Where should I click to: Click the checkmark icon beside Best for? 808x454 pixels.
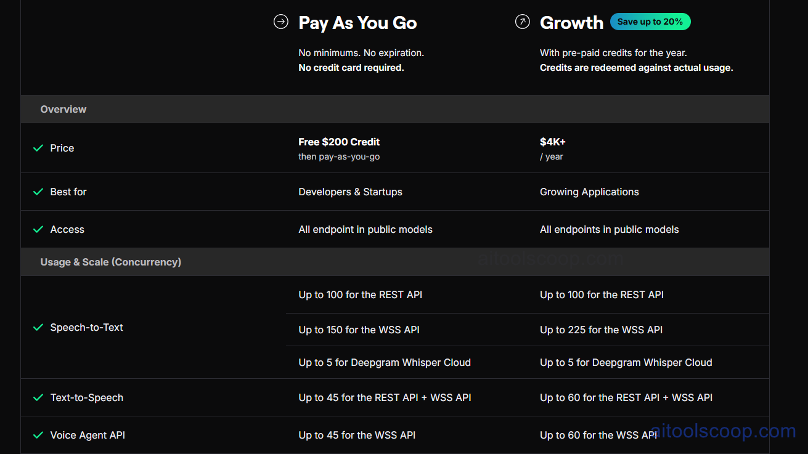pyautogui.click(x=38, y=192)
